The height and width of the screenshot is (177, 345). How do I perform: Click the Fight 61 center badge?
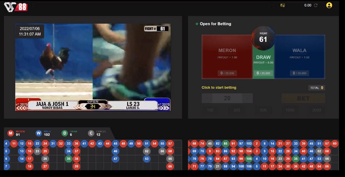pyautogui.click(x=263, y=38)
